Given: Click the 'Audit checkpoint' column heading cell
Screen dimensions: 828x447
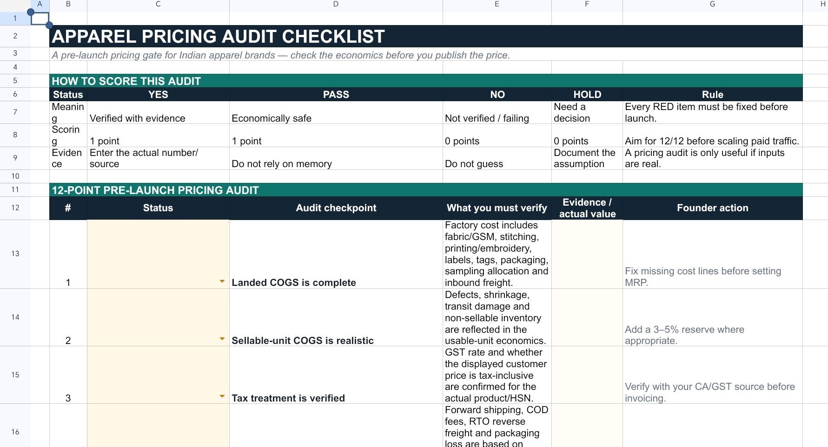Looking at the screenshot, I should point(336,208).
